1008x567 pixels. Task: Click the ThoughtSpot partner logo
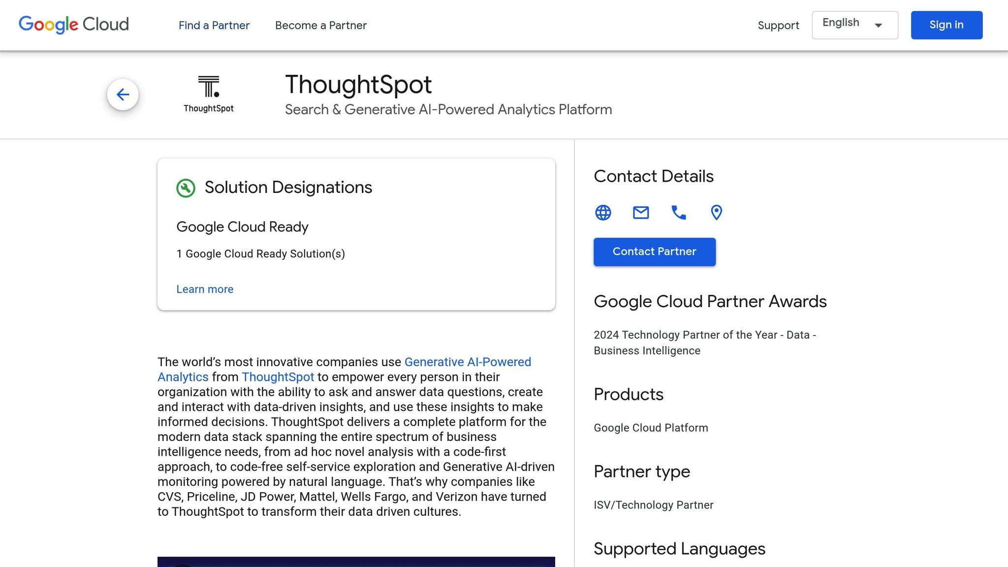(x=209, y=93)
